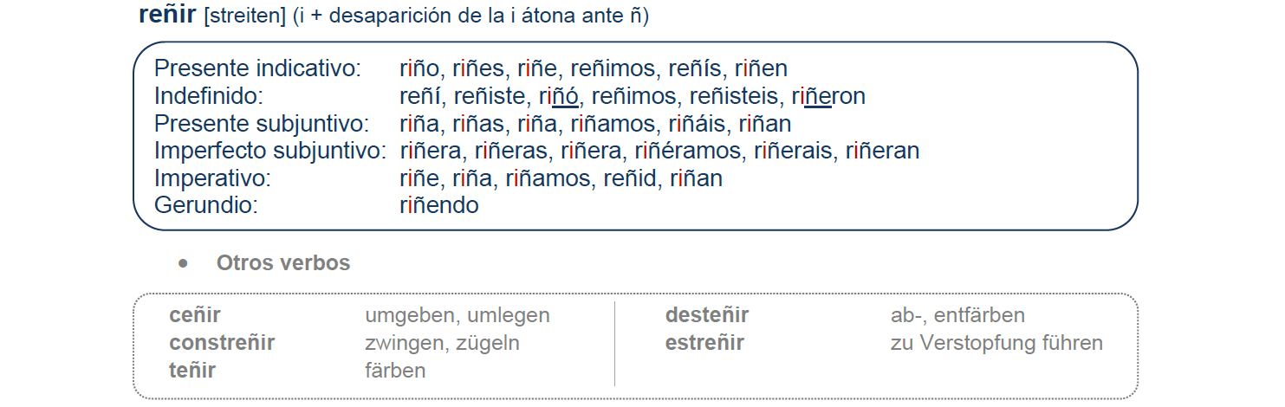Click the "Presente subjuntivo:" label
The height and width of the screenshot is (407, 1285).
(262, 124)
